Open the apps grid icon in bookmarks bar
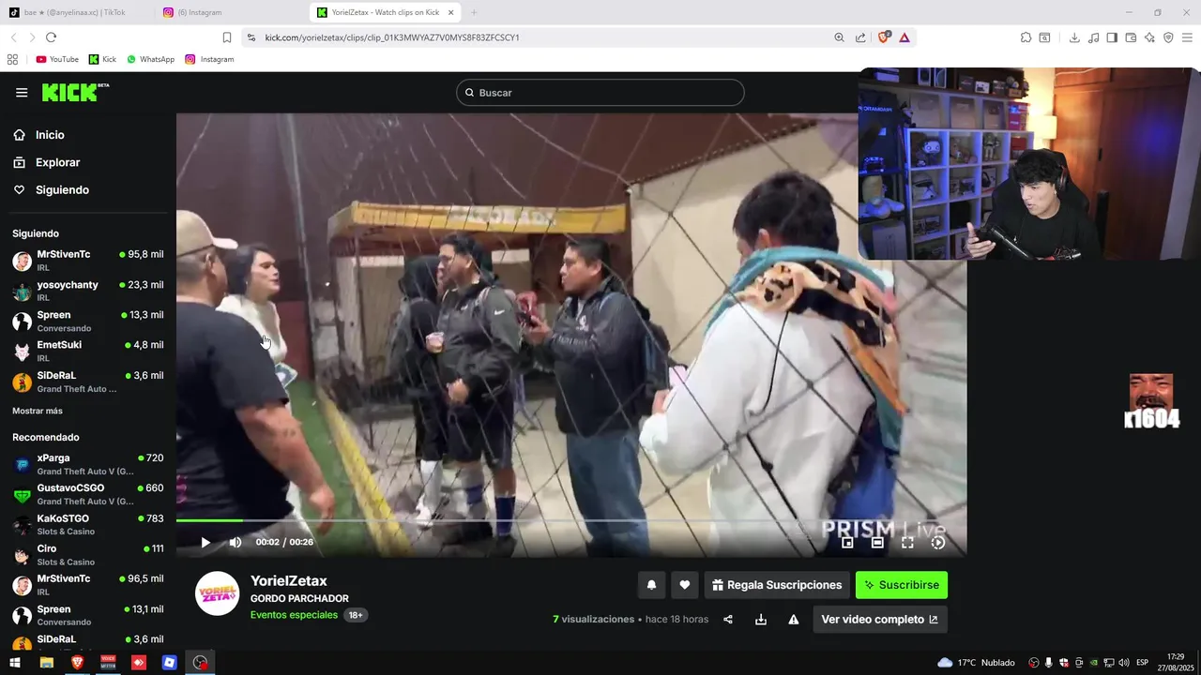1201x675 pixels. (12, 59)
